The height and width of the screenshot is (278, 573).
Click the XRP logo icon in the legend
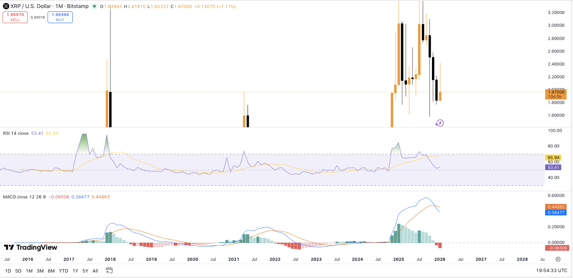(x=5, y=6)
